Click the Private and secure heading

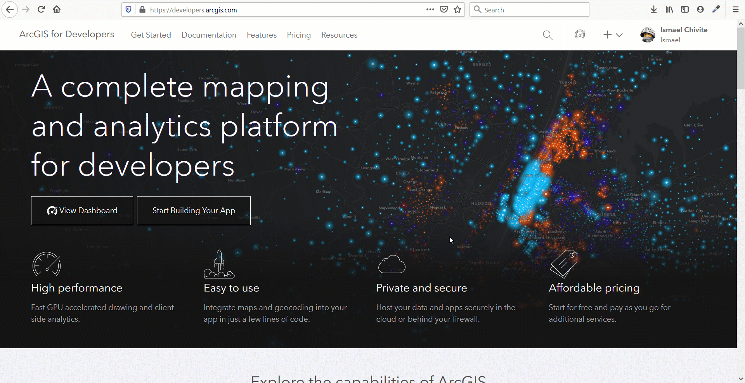(421, 288)
